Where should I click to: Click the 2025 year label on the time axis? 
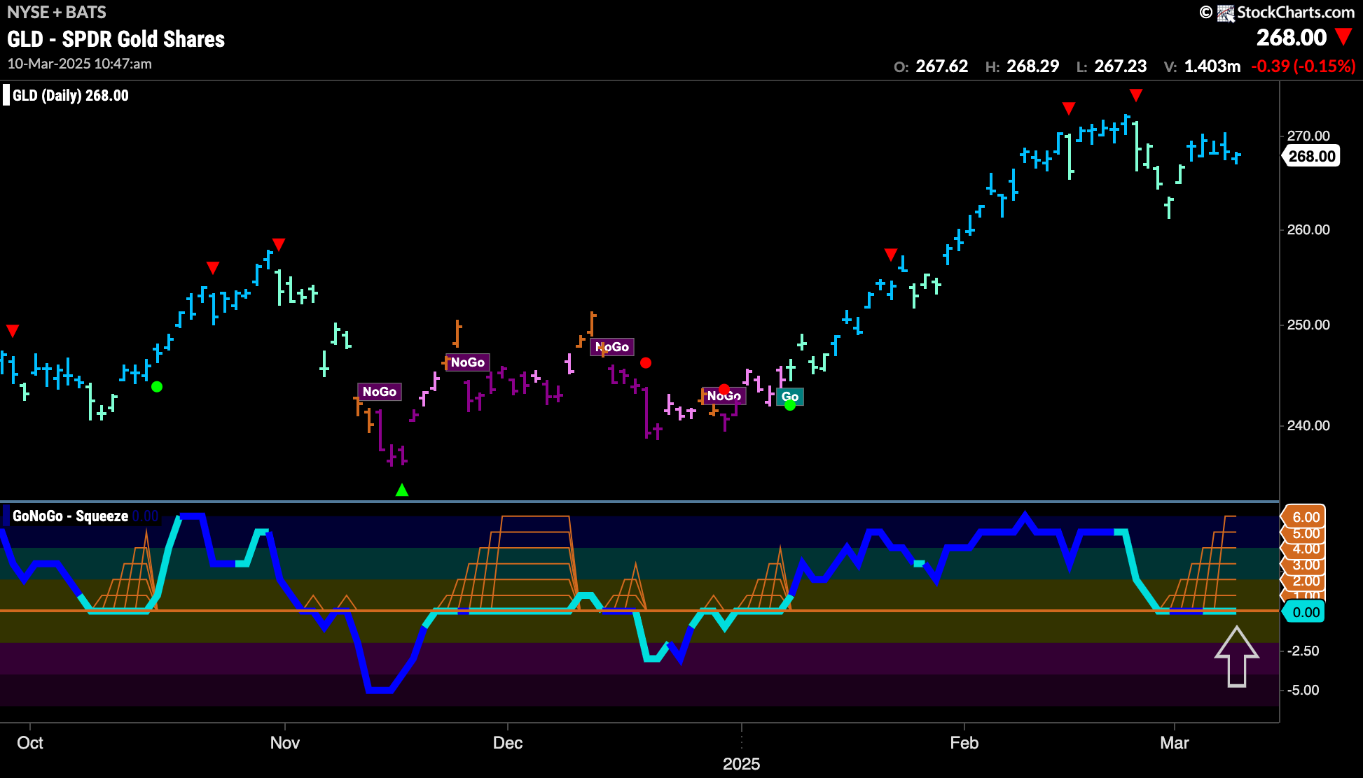741,763
